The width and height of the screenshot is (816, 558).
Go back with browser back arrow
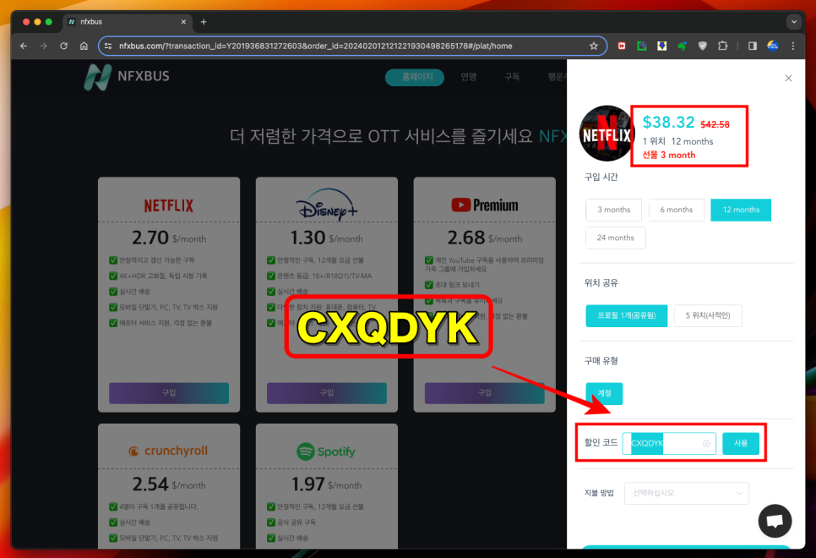pyautogui.click(x=24, y=46)
